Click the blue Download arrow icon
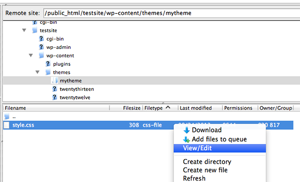 coord(187,130)
